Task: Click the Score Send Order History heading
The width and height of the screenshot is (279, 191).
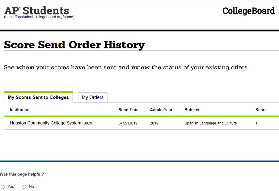Action: pyautogui.click(x=74, y=45)
